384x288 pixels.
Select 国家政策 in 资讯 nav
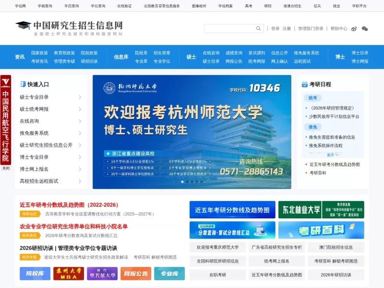tap(39, 53)
